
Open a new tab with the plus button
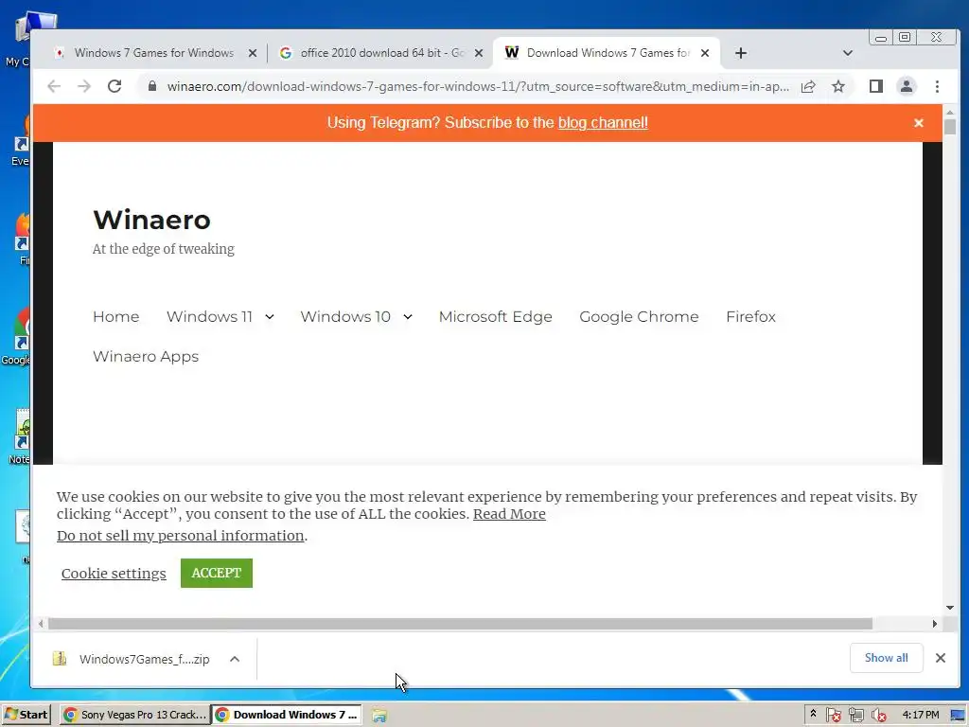click(741, 53)
